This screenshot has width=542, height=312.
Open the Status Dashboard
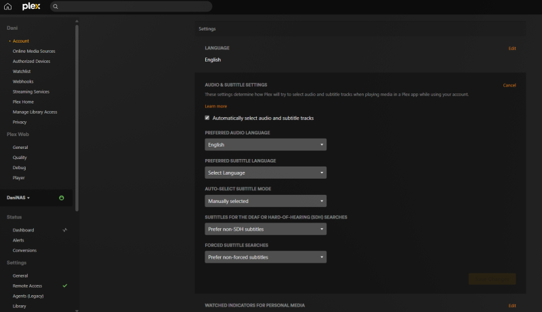23,230
